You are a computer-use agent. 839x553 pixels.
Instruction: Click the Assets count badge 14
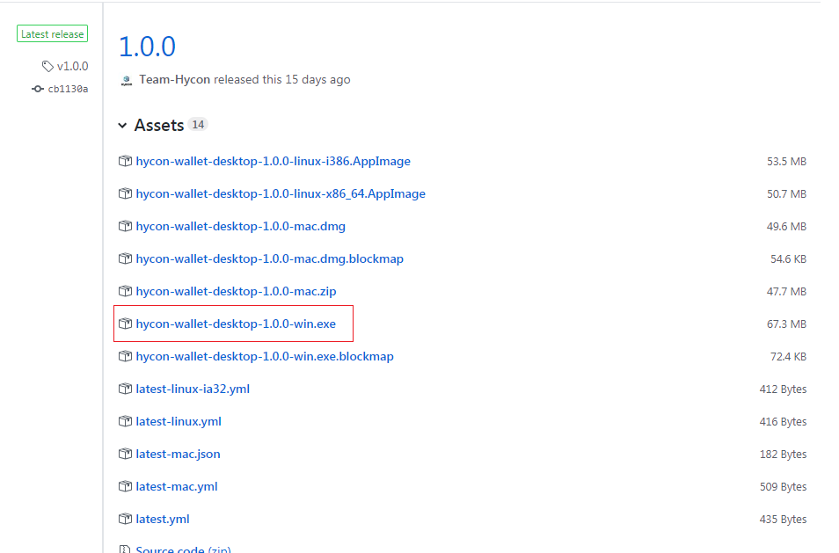coord(198,125)
